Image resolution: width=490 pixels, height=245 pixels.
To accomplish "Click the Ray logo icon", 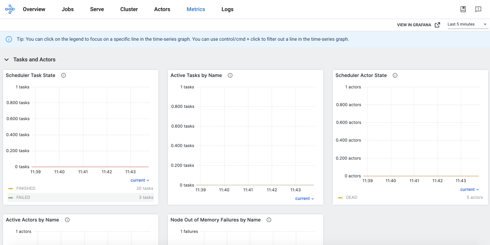I will (10, 9).
